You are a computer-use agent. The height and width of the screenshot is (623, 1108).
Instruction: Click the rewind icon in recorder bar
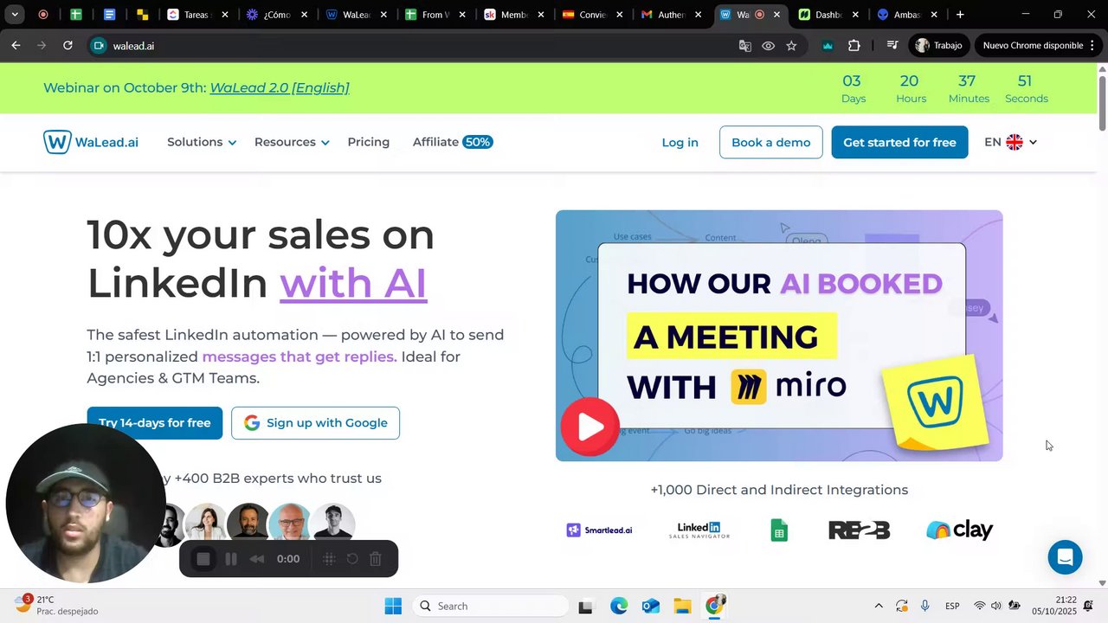257,559
